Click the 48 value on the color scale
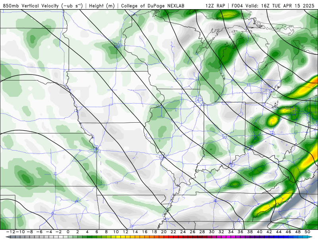 [x=298, y=232]
